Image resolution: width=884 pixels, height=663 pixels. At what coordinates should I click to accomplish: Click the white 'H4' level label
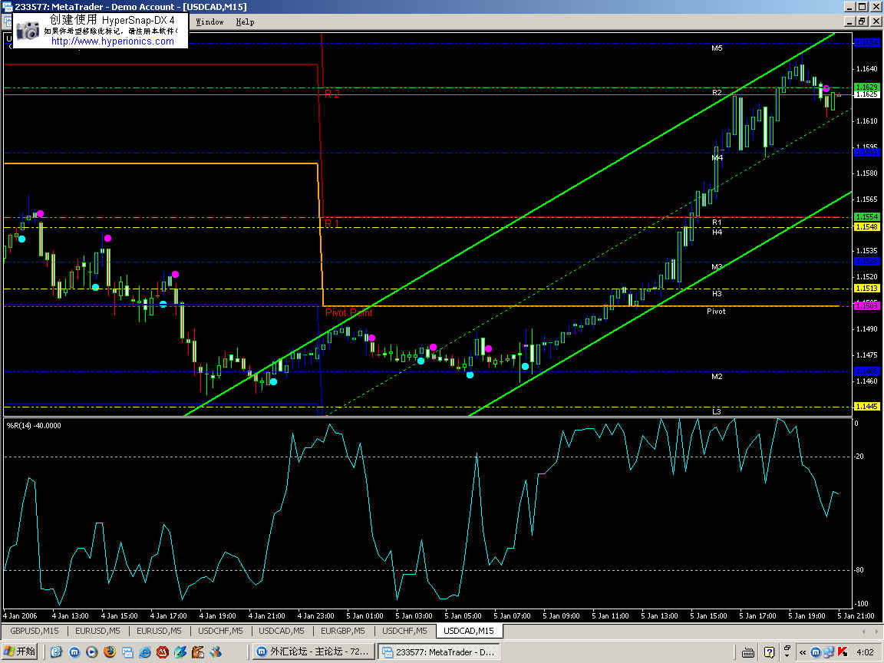[717, 232]
